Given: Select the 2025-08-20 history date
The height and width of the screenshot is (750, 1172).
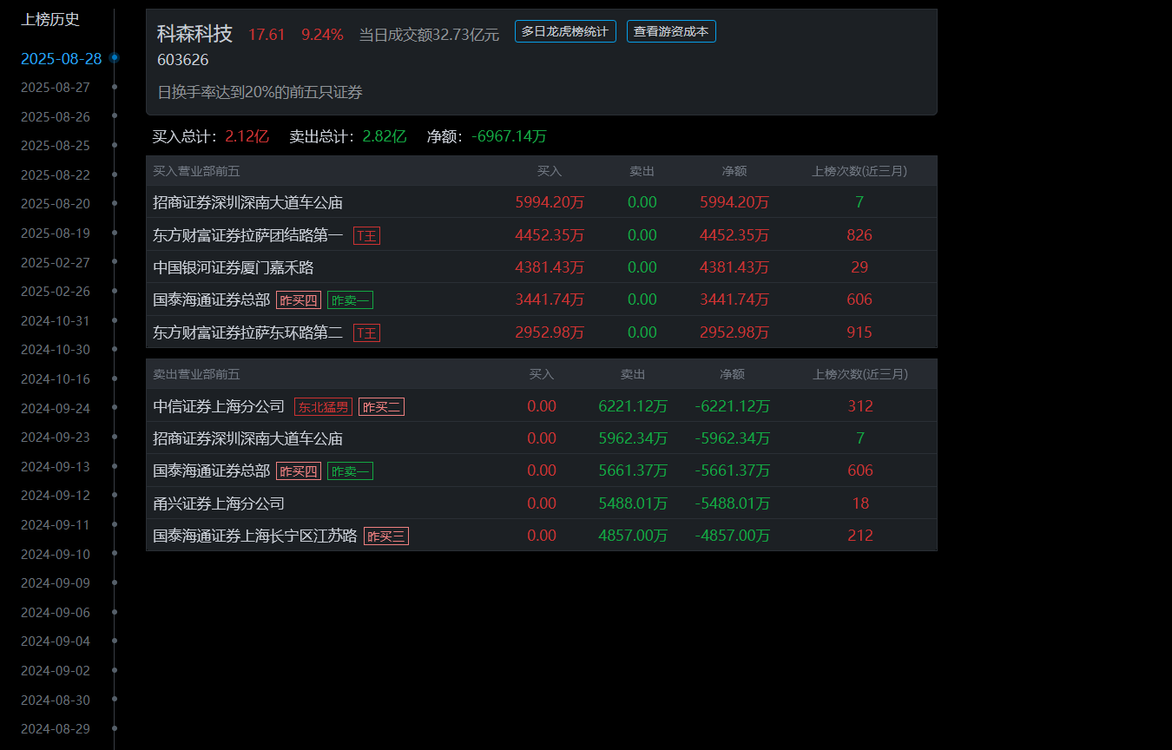Looking at the screenshot, I should click(x=56, y=204).
